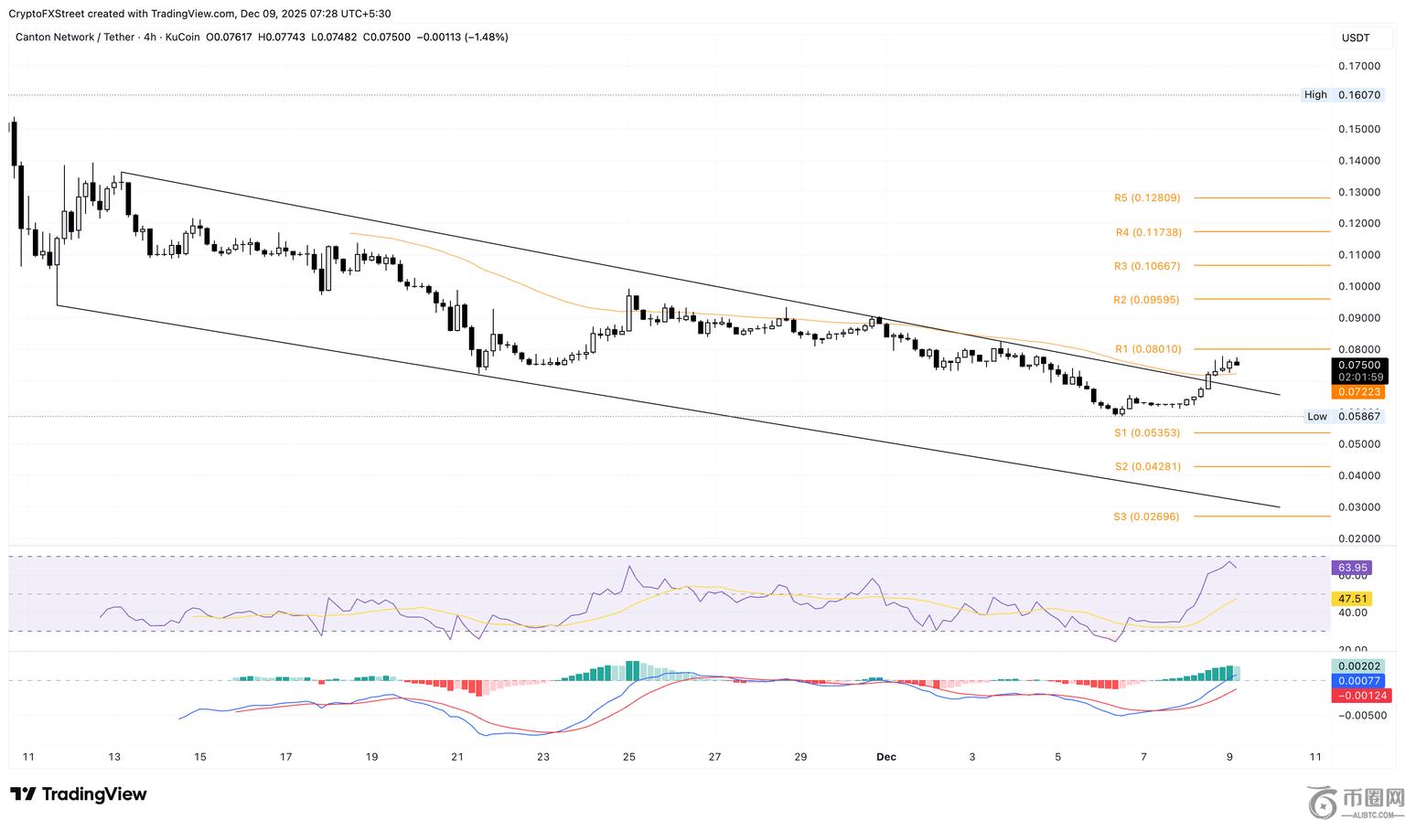Viewport: 1405px width, 820px height.
Task: Click the 25 date marker on time axis
Action: click(x=629, y=757)
